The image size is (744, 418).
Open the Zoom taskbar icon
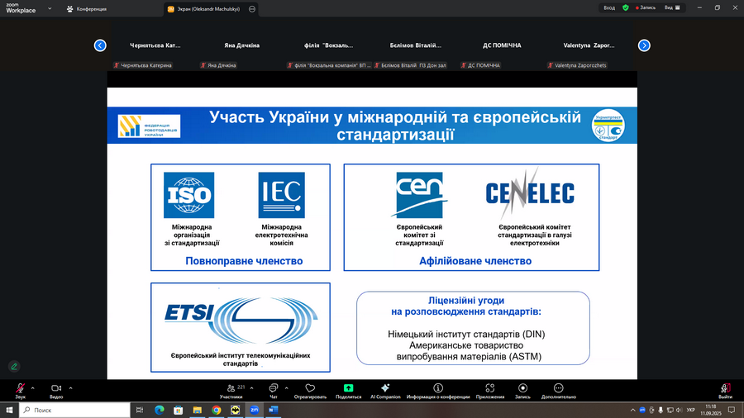255,410
